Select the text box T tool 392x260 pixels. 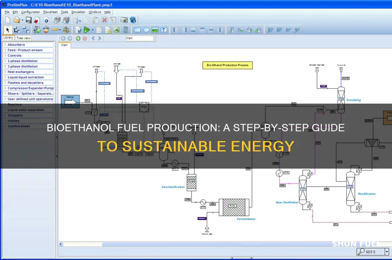[164, 30]
